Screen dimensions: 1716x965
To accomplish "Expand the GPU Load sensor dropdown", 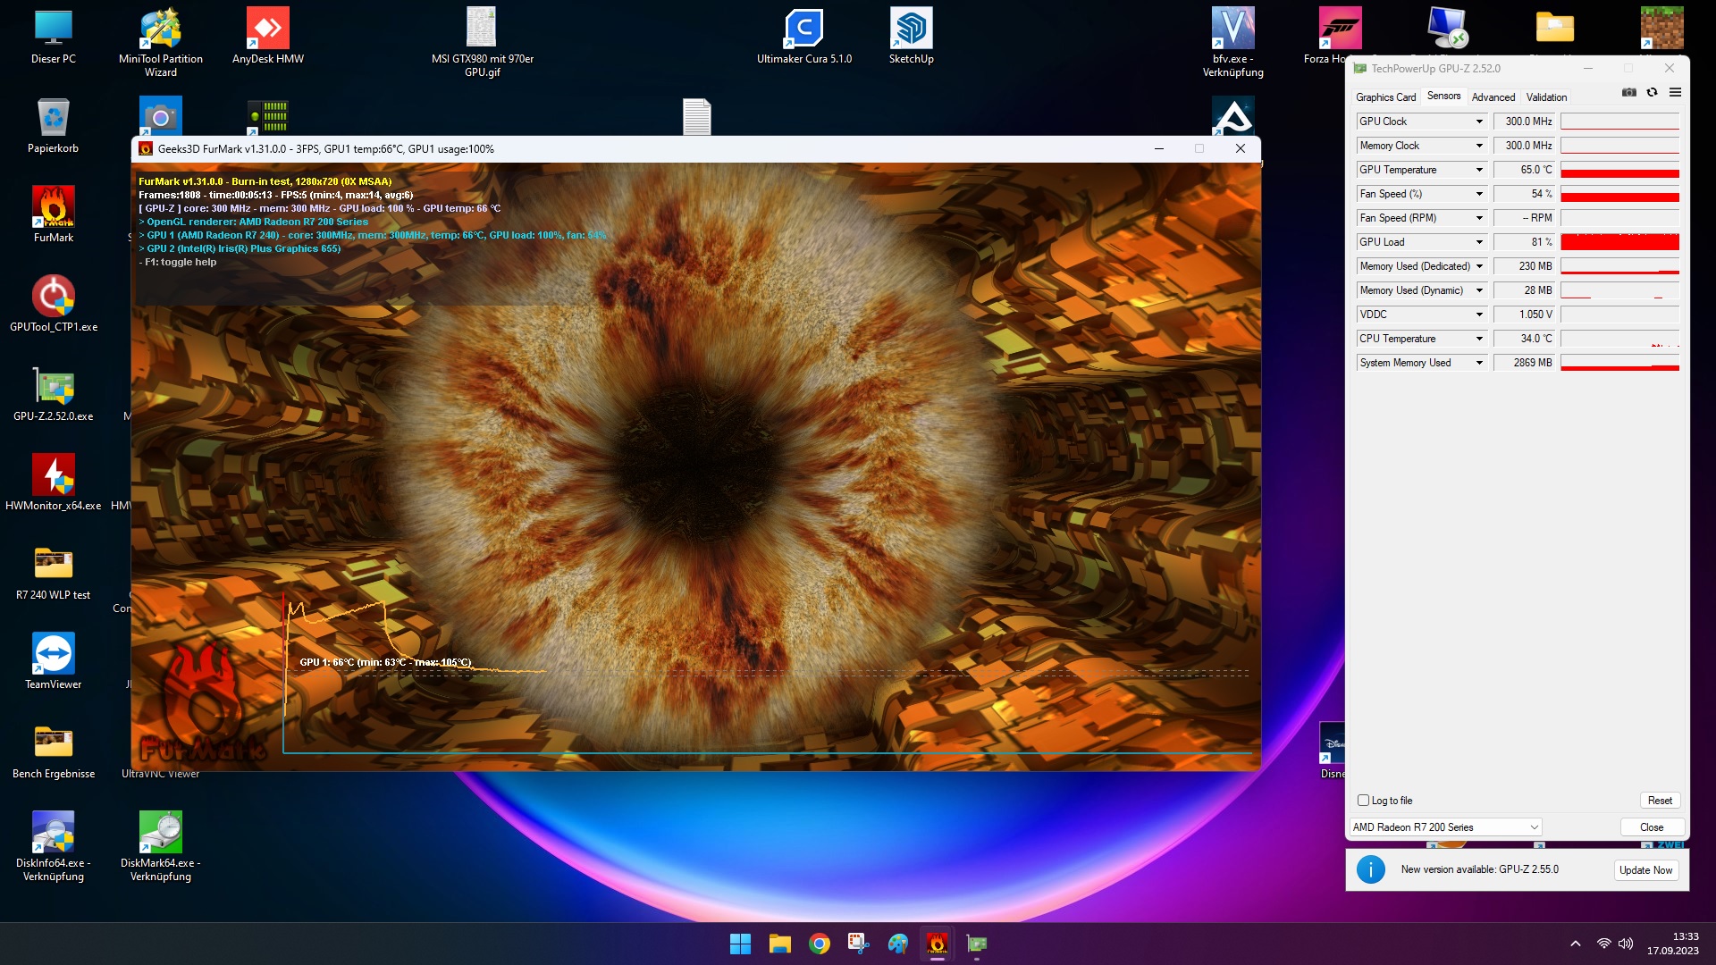I will point(1479,242).
